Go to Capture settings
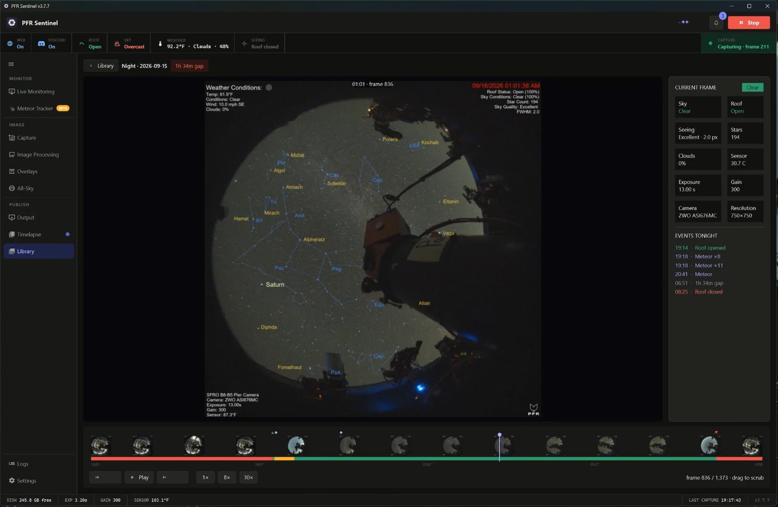 click(38, 138)
